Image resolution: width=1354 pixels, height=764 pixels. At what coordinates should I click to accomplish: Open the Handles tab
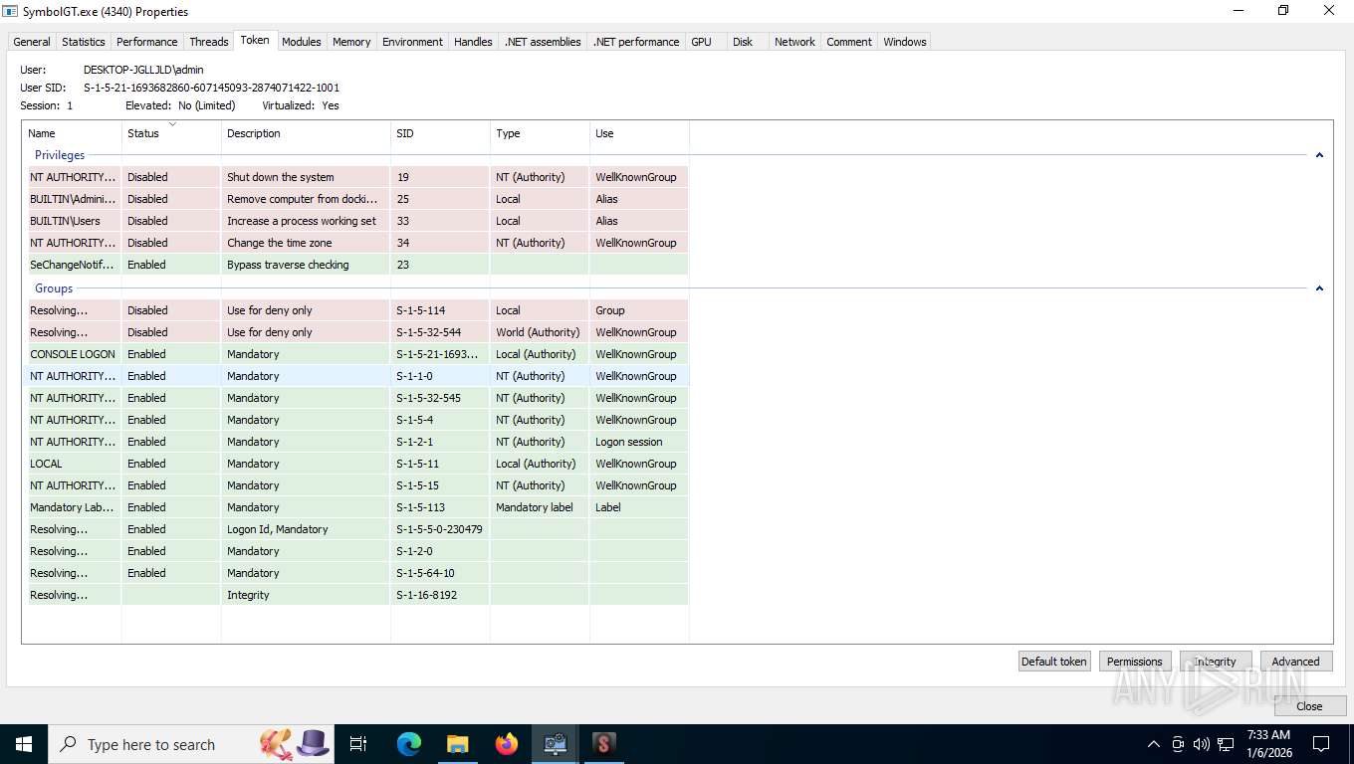[x=473, y=42]
